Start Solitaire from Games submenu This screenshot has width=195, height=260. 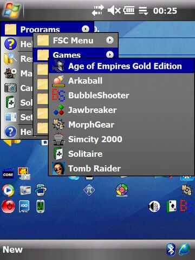[121, 154]
